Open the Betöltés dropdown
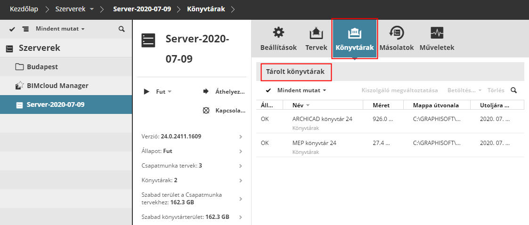 point(465,90)
